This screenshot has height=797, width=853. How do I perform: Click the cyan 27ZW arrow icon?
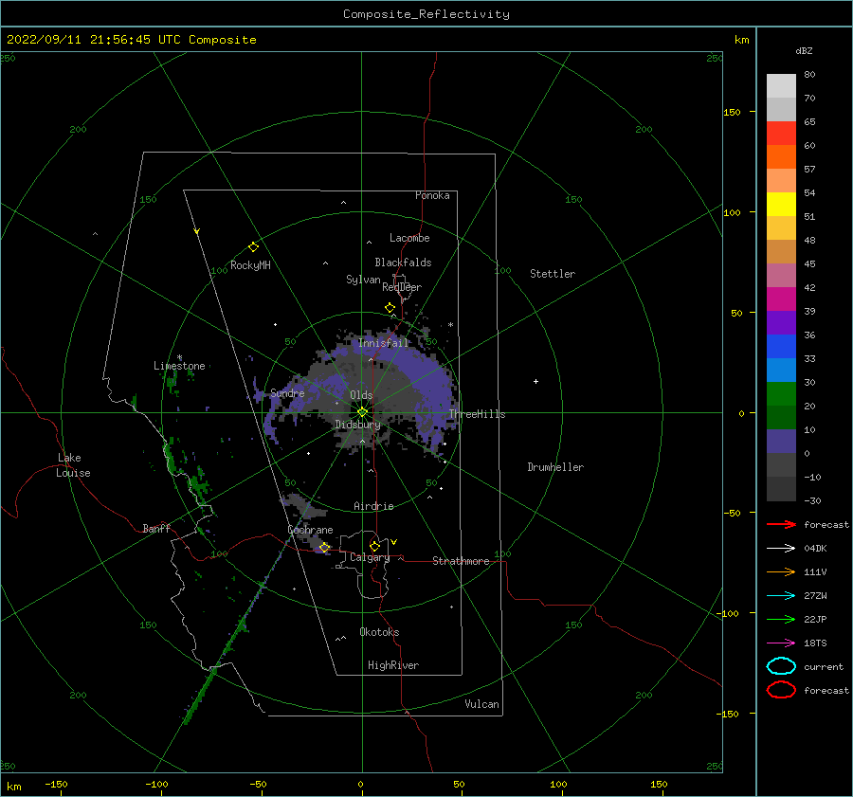coord(781,596)
